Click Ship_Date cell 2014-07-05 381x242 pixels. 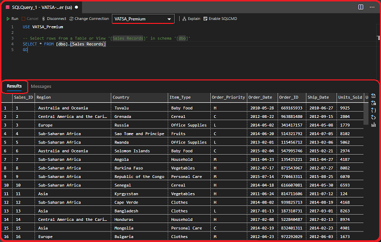coord(321,134)
